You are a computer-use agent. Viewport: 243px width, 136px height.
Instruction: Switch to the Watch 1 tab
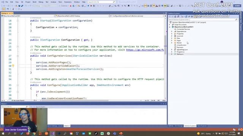pyautogui.click(x=67, y=126)
